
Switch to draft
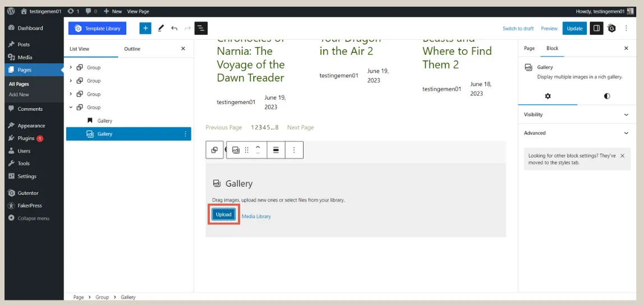pos(518,28)
